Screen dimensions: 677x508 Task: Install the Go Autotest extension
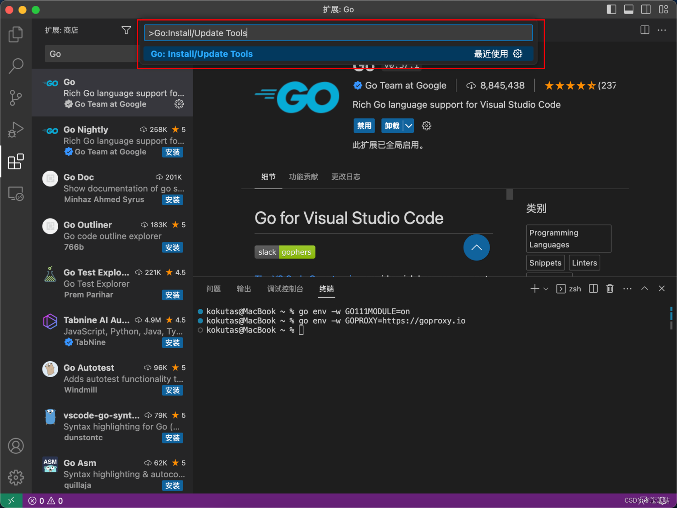click(172, 390)
